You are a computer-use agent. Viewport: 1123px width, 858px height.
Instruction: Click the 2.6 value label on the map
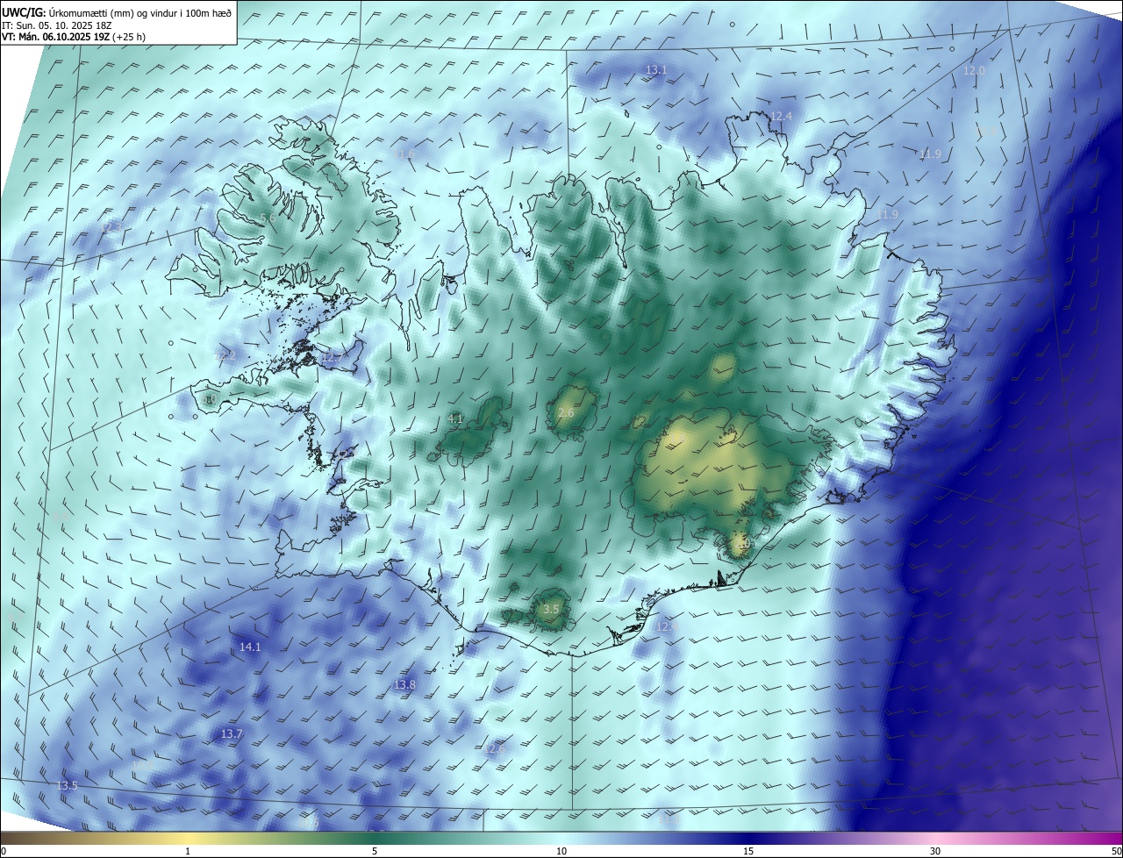coord(566,412)
